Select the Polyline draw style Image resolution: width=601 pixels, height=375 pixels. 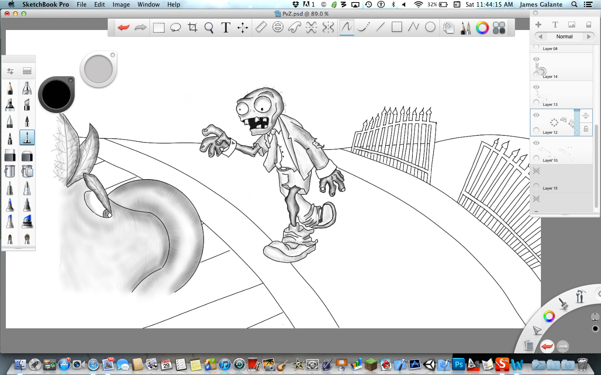(x=414, y=27)
